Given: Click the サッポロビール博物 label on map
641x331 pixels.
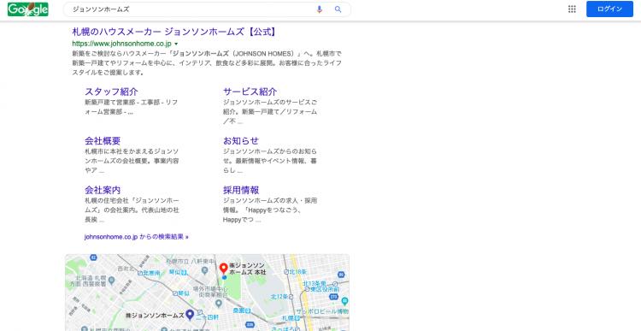Looking at the screenshot, I should tap(322, 311).
